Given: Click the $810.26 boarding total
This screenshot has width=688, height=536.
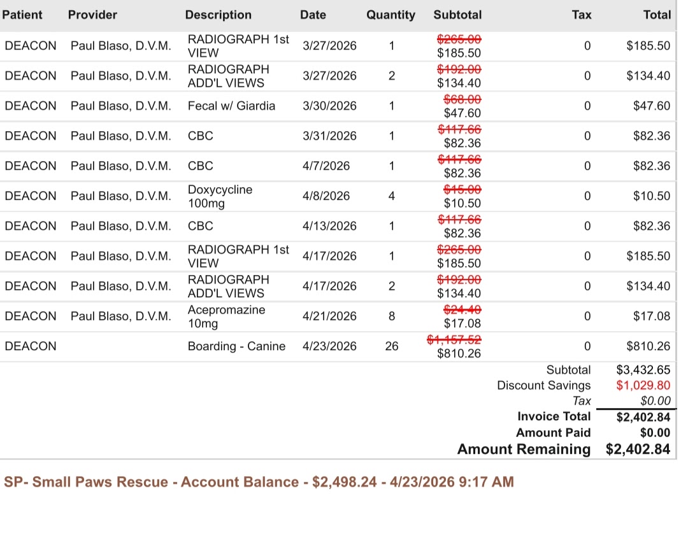Looking at the screenshot, I should (x=648, y=346).
